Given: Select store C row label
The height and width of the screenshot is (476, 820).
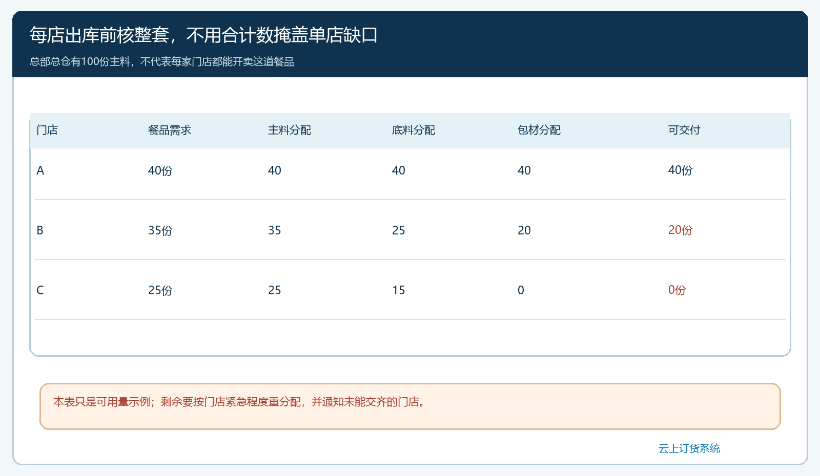Looking at the screenshot, I should click(40, 290).
